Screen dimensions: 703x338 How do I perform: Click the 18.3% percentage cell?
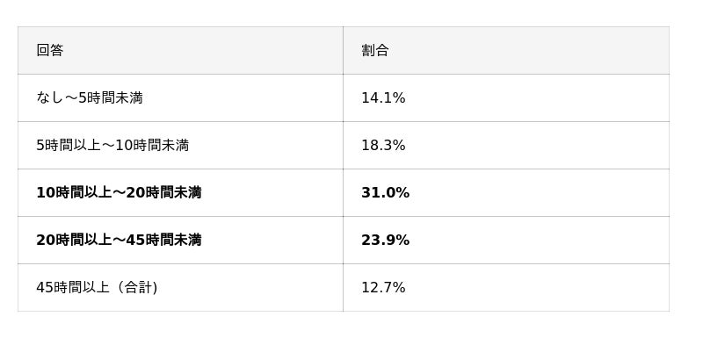383,145
